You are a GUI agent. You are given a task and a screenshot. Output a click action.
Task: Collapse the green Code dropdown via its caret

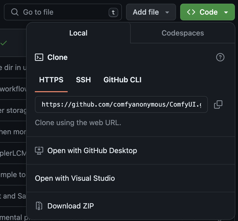[226, 12]
